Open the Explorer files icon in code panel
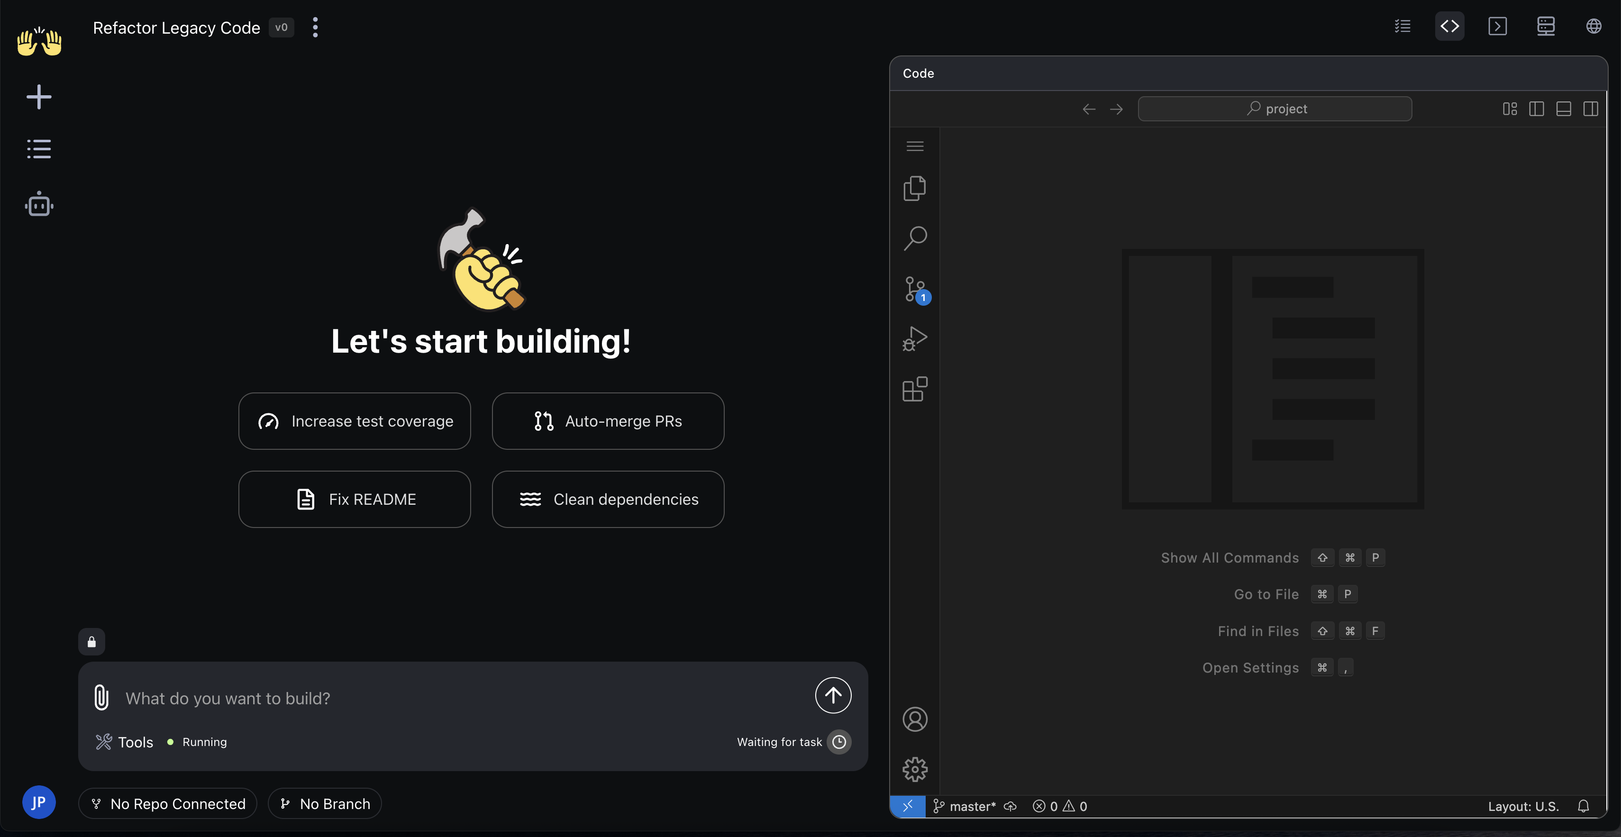1621x837 pixels. (914, 188)
